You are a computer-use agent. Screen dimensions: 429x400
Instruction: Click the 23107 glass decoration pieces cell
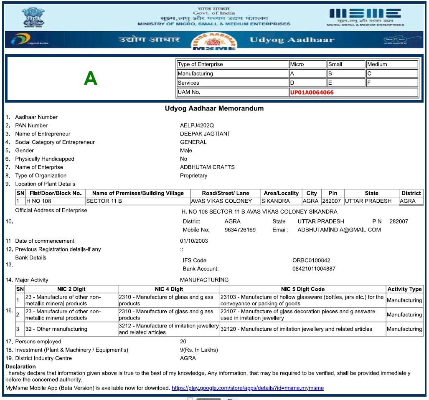click(302, 314)
